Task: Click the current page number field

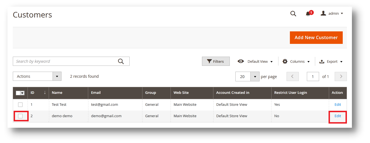Action: point(313,77)
